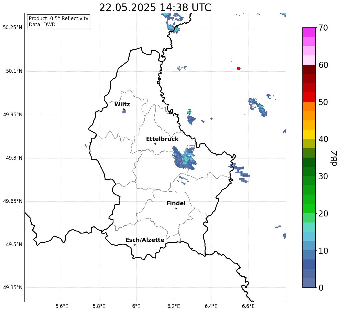Click the 5.6°E longitude label
The image size is (341, 312).
62,306
